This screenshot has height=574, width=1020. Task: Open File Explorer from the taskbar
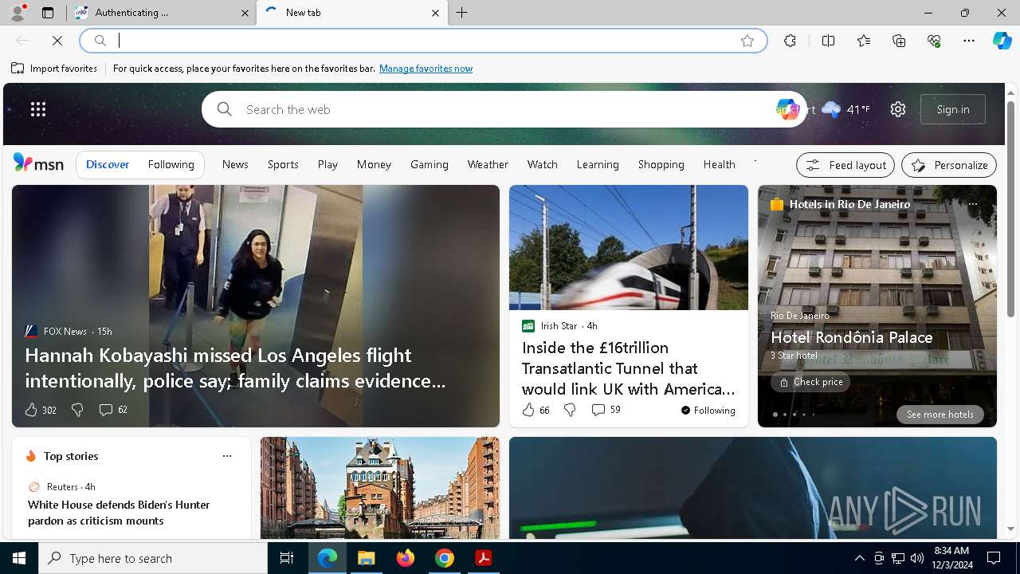point(366,558)
